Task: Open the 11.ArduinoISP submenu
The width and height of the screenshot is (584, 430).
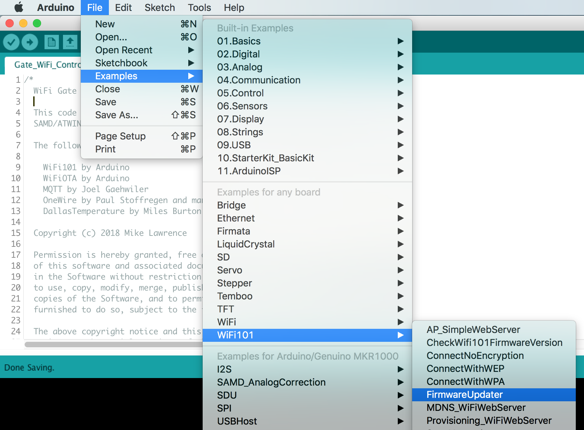Action: pos(307,171)
